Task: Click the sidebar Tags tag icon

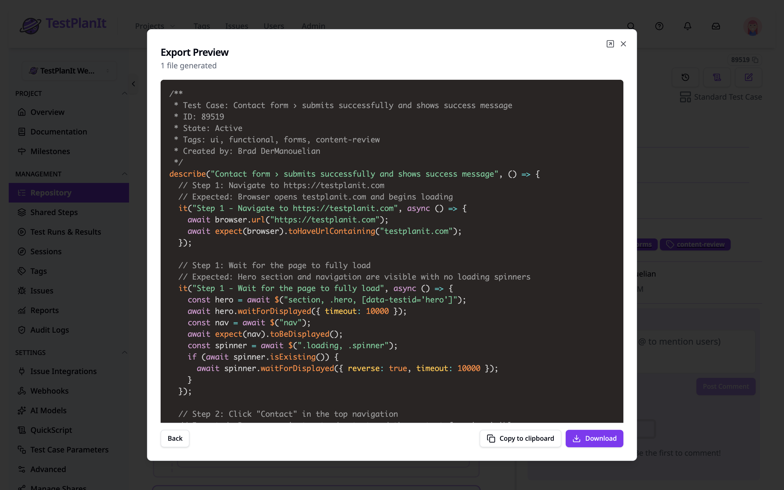Action: click(22, 271)
